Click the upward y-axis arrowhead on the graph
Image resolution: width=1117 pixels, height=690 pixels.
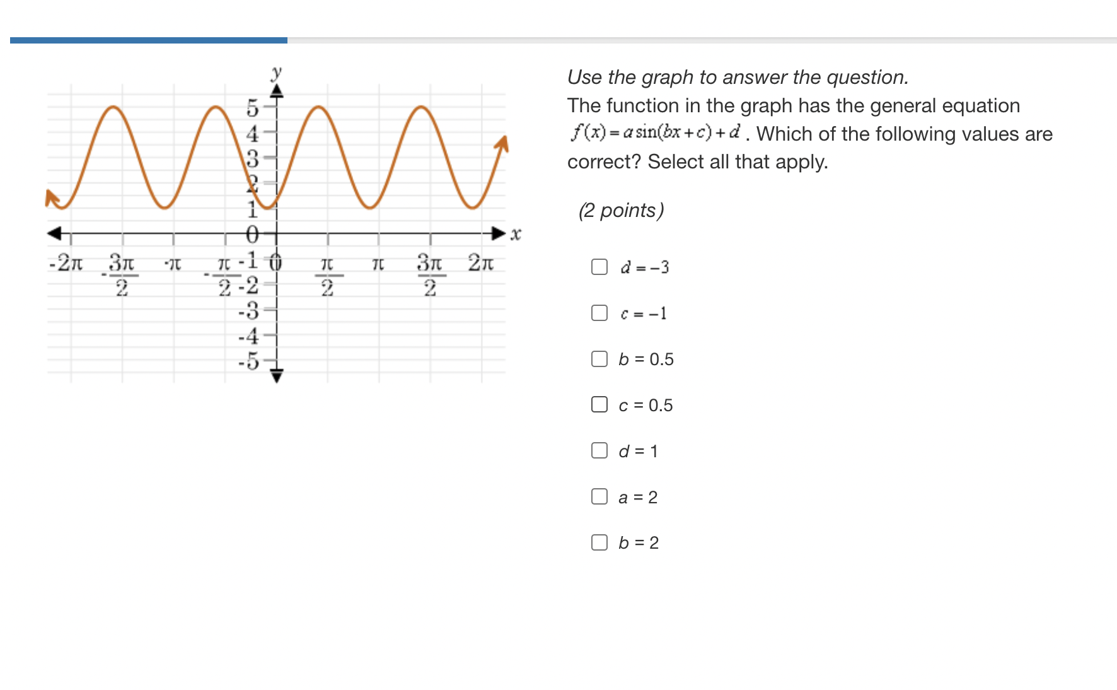(x=277, y=93)
